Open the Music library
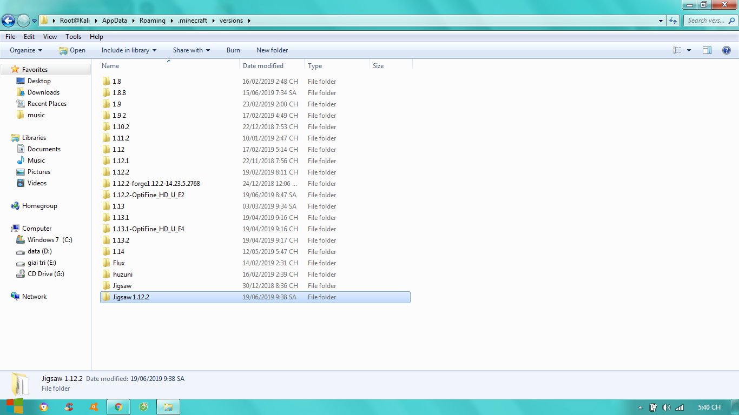The width and height of the screenshot is (739, 415). coord(36,160)
